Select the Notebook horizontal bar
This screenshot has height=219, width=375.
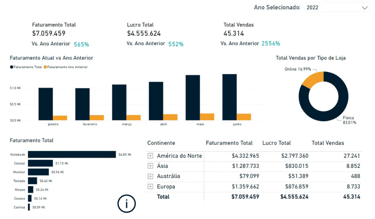[72, 155]
